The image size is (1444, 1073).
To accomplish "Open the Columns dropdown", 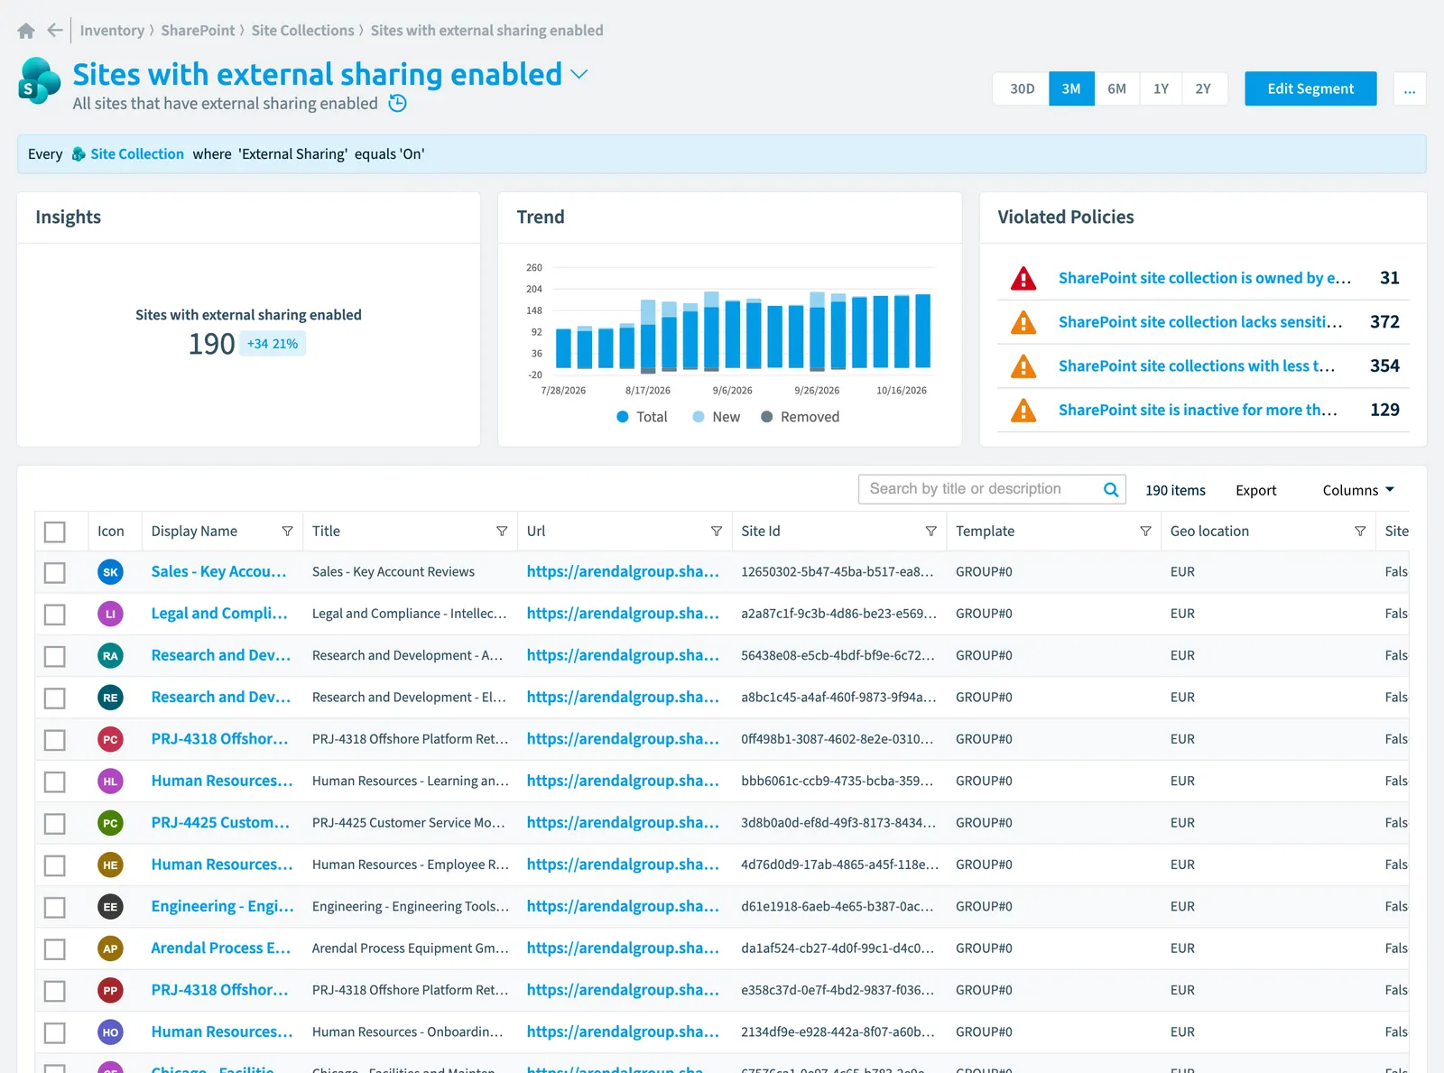I will coord(1358,490).
